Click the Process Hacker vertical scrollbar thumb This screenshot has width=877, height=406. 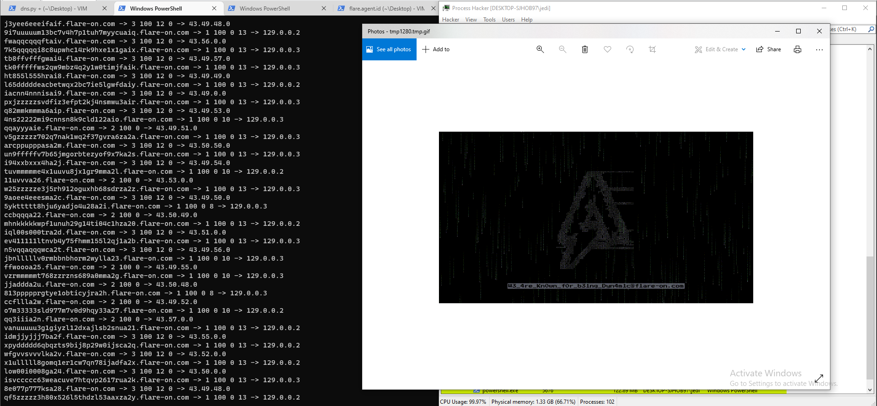(x=870, y=318)
